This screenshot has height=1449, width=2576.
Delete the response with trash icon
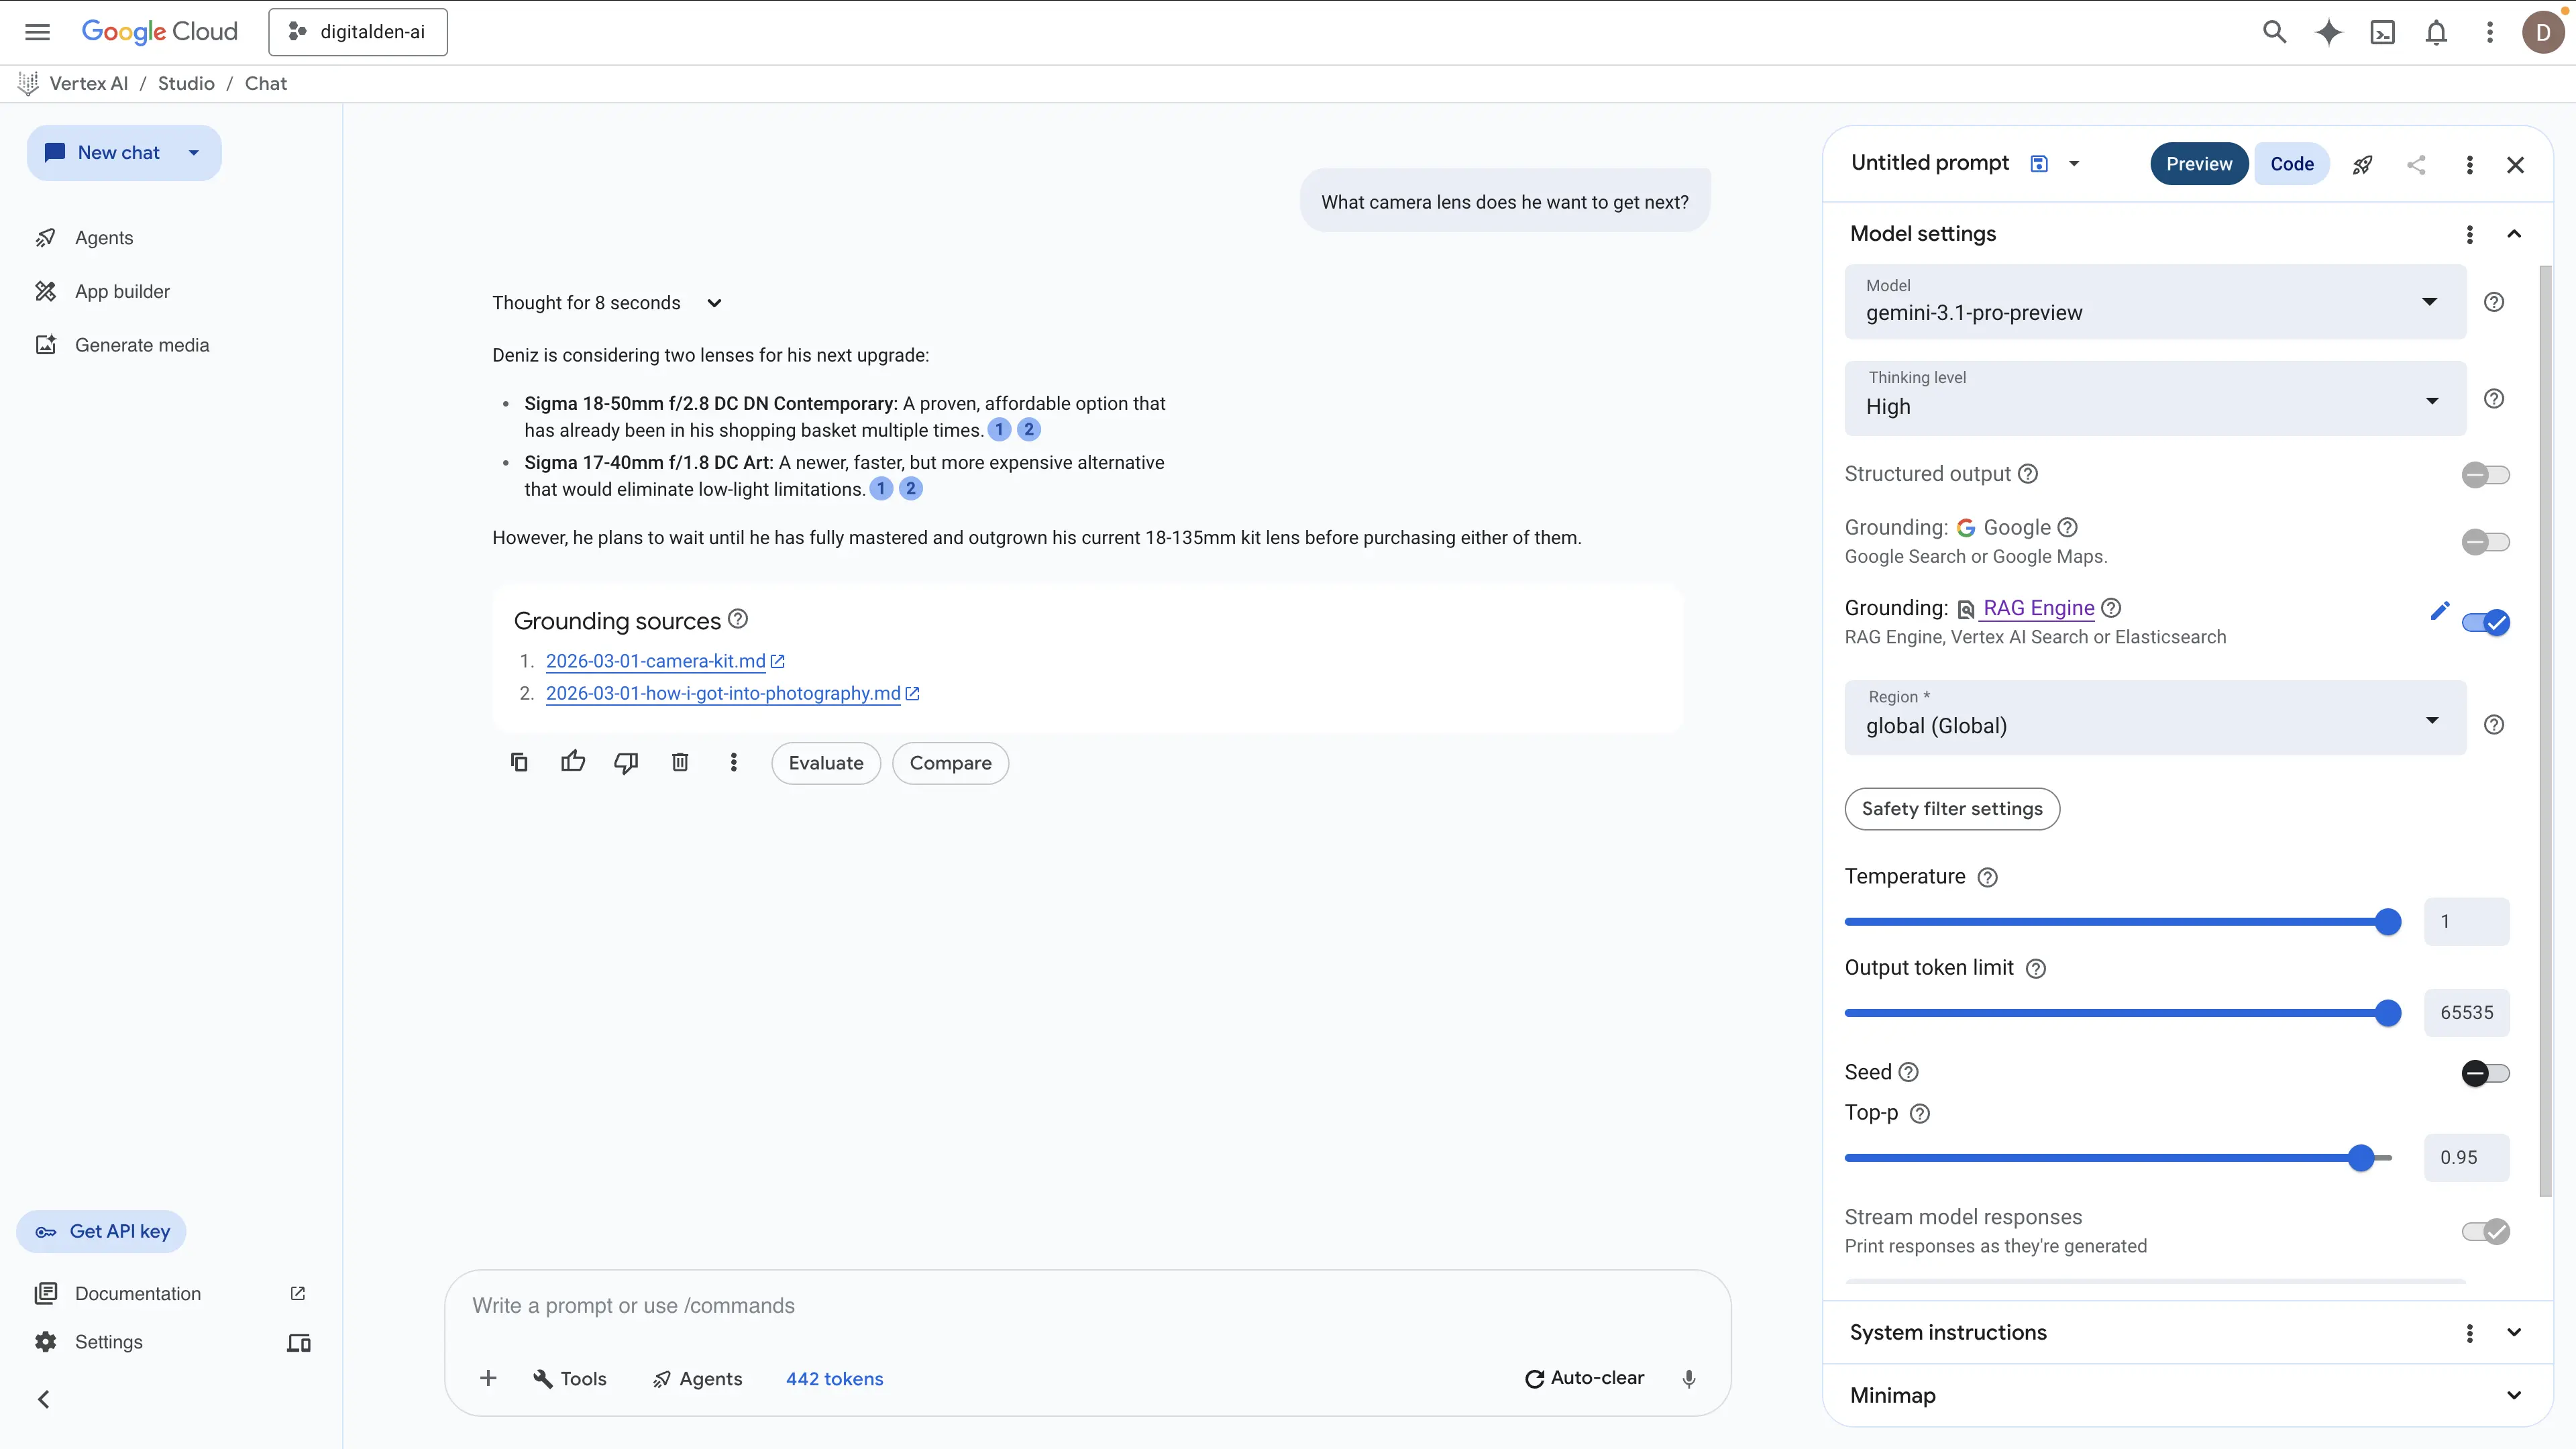coord(680,763)
